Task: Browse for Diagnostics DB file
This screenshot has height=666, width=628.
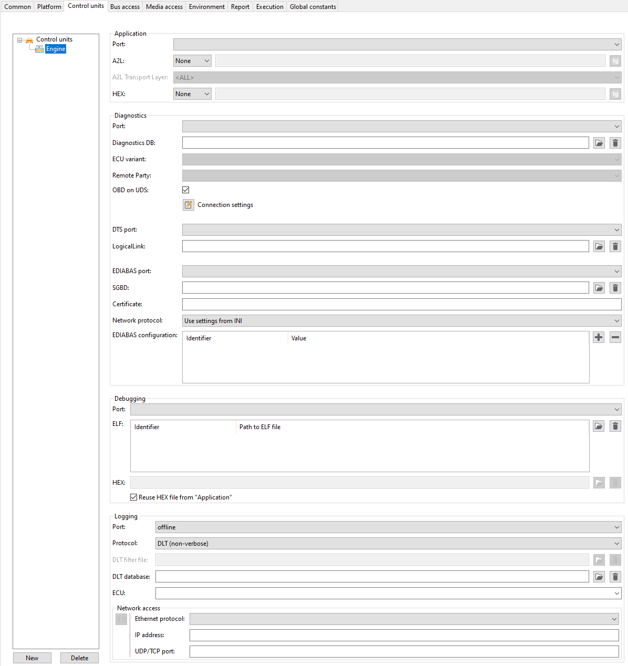Action: [x=599, y=143]
